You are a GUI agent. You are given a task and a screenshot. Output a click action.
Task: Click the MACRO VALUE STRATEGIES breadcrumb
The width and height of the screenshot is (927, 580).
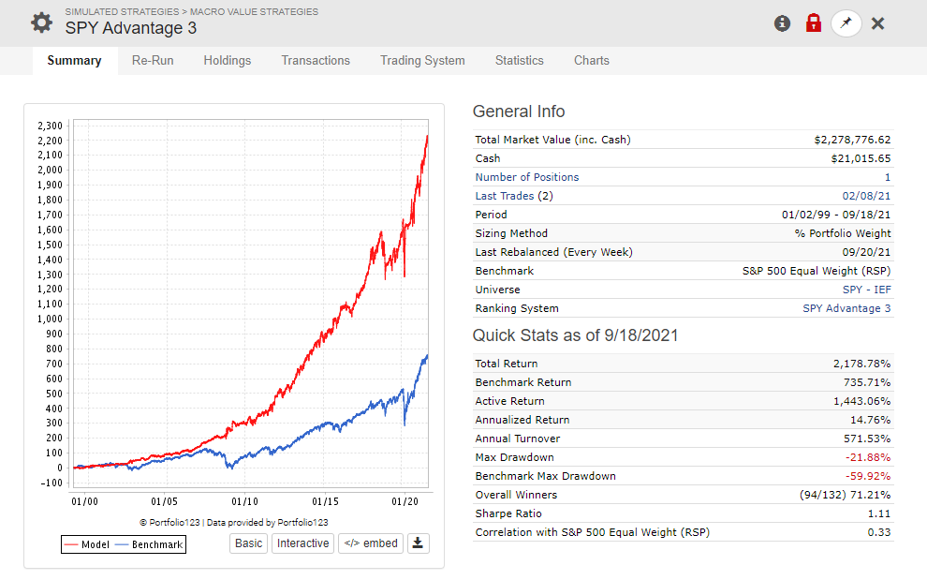point(254,12)
